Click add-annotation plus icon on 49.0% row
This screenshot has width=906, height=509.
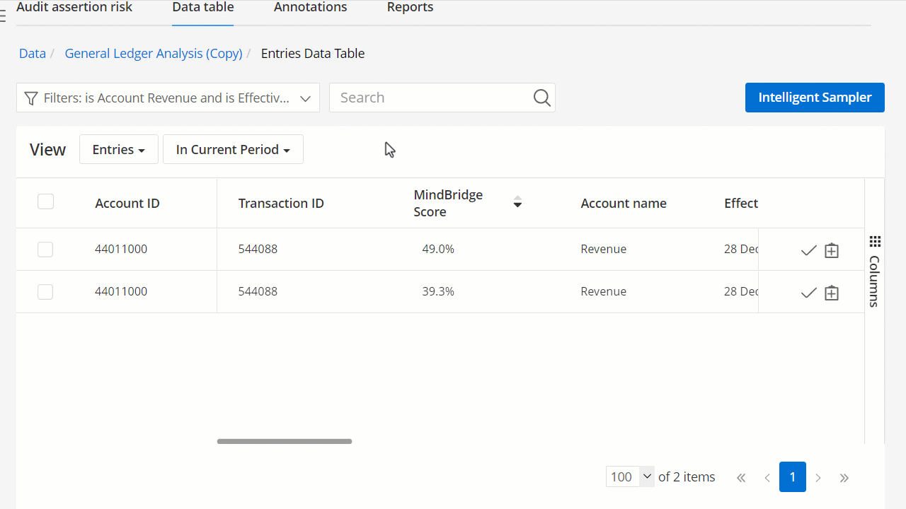832,250
